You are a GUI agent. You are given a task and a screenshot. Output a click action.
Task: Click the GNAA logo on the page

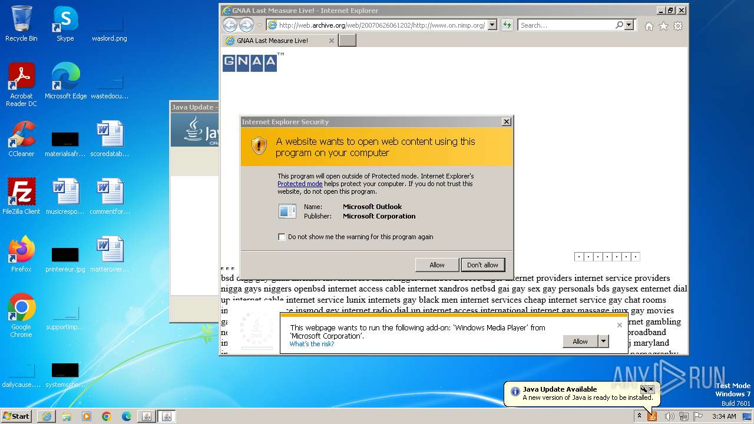click(253, 62)
